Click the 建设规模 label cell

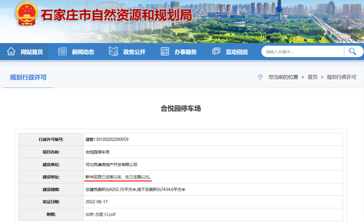[51, 190]
